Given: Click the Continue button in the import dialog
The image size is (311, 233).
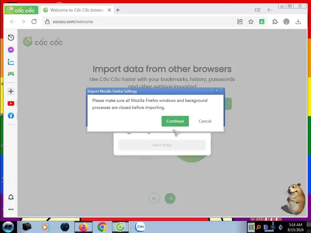Looking at the screenshot, I should coord(175,121).
